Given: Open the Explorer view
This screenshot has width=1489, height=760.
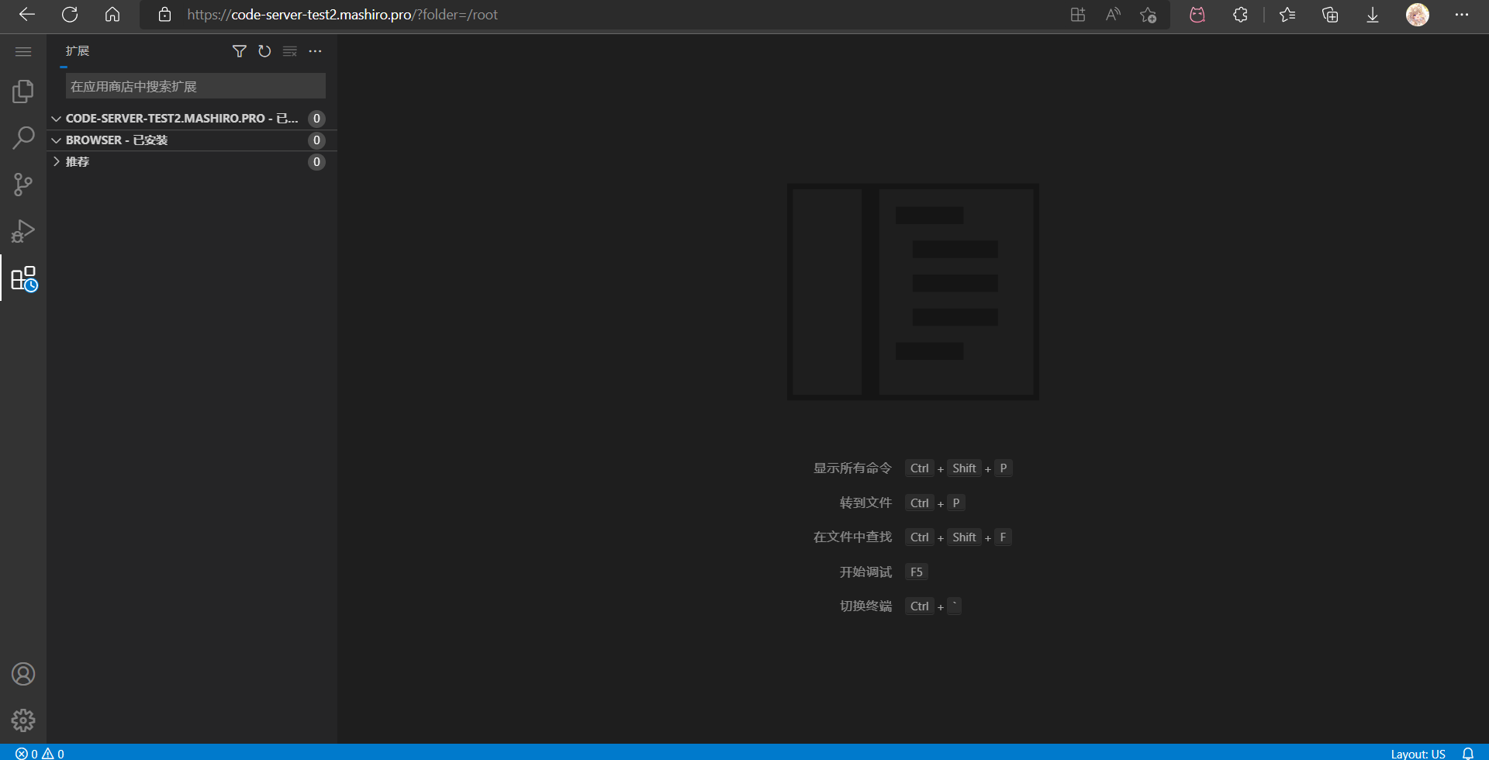Looking at the screenshot, I should click(23, 91).
